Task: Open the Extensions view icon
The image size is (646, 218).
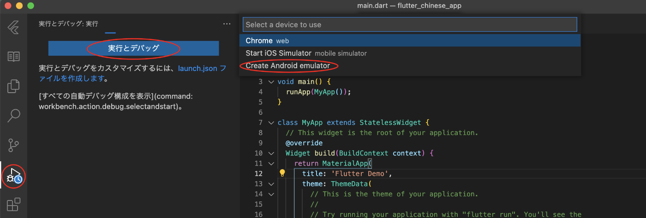Action: click(13, 204)
